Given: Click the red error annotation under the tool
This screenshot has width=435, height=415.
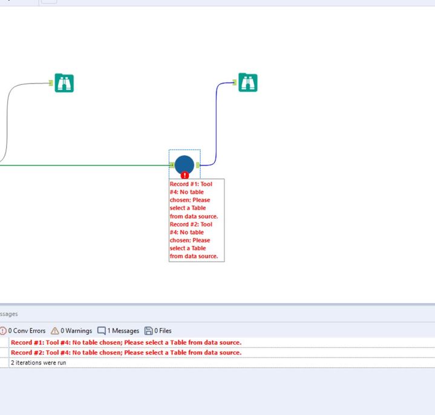Looking at the screenshot, I should 197,221.
